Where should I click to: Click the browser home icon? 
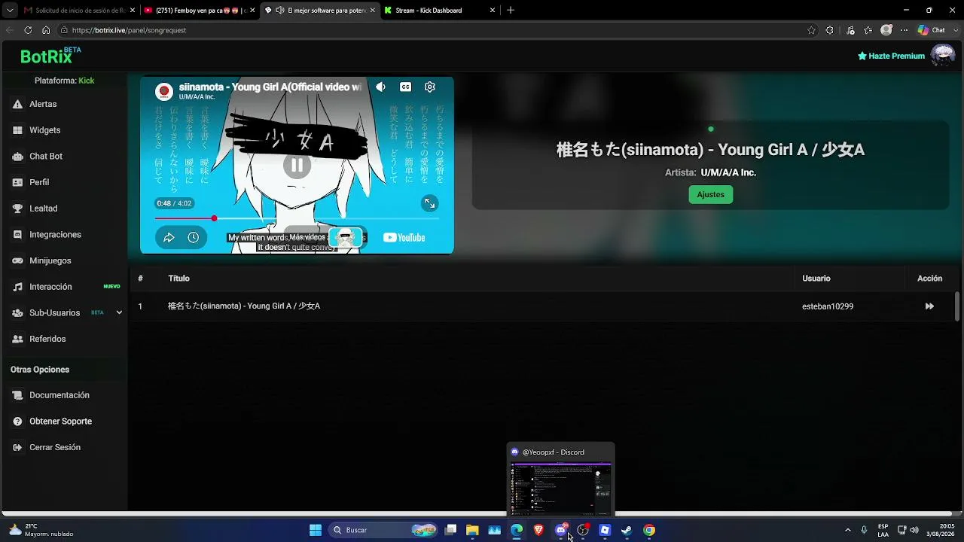(46, 30)
